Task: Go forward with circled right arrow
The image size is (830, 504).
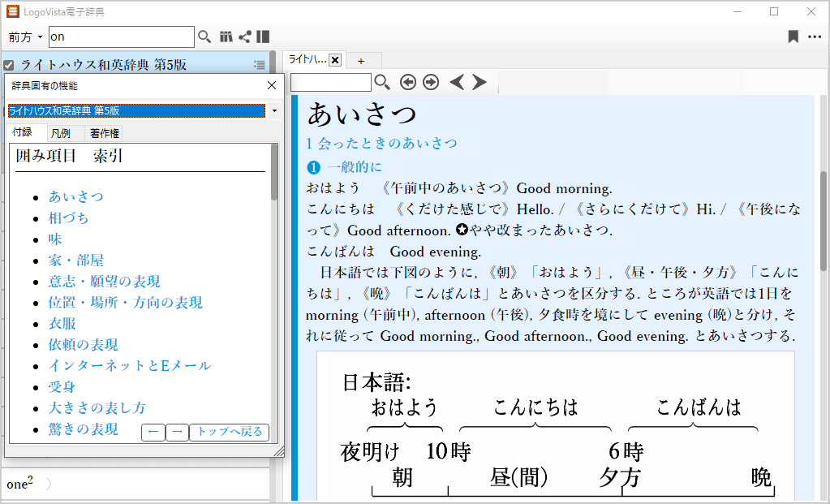Action: (431, 82)
